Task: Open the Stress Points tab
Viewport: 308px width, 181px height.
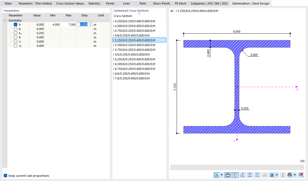Action: point(161,3)
